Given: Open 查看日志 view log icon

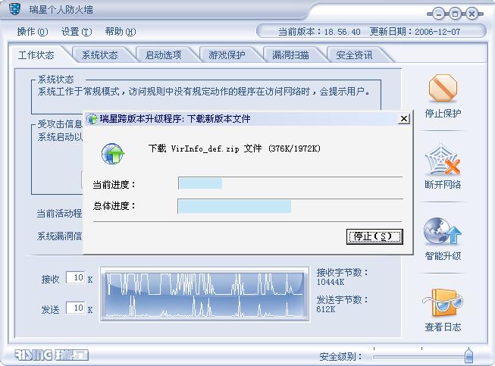Looking at the screenshot, I should [443, 303].
